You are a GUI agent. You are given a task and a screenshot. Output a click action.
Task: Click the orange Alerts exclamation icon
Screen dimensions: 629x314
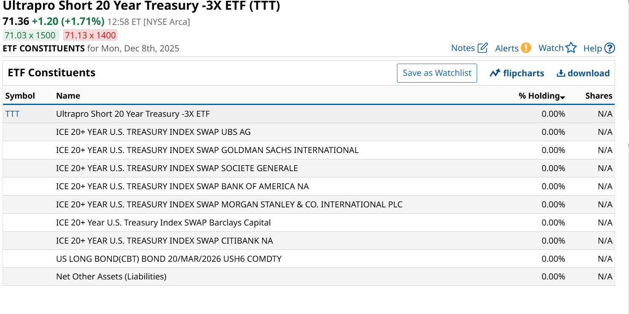tap(526, 48)
